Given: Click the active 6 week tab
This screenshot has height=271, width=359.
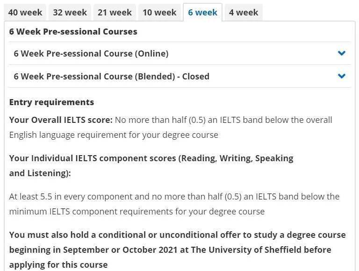Looking at the screenshot, I should (x=202, y=12).
